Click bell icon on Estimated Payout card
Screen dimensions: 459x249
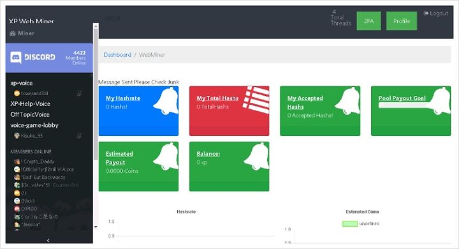[x=166, y=156]
